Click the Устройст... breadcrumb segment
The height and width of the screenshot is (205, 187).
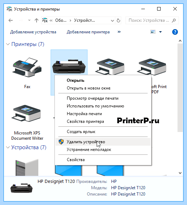click(84, 20)
